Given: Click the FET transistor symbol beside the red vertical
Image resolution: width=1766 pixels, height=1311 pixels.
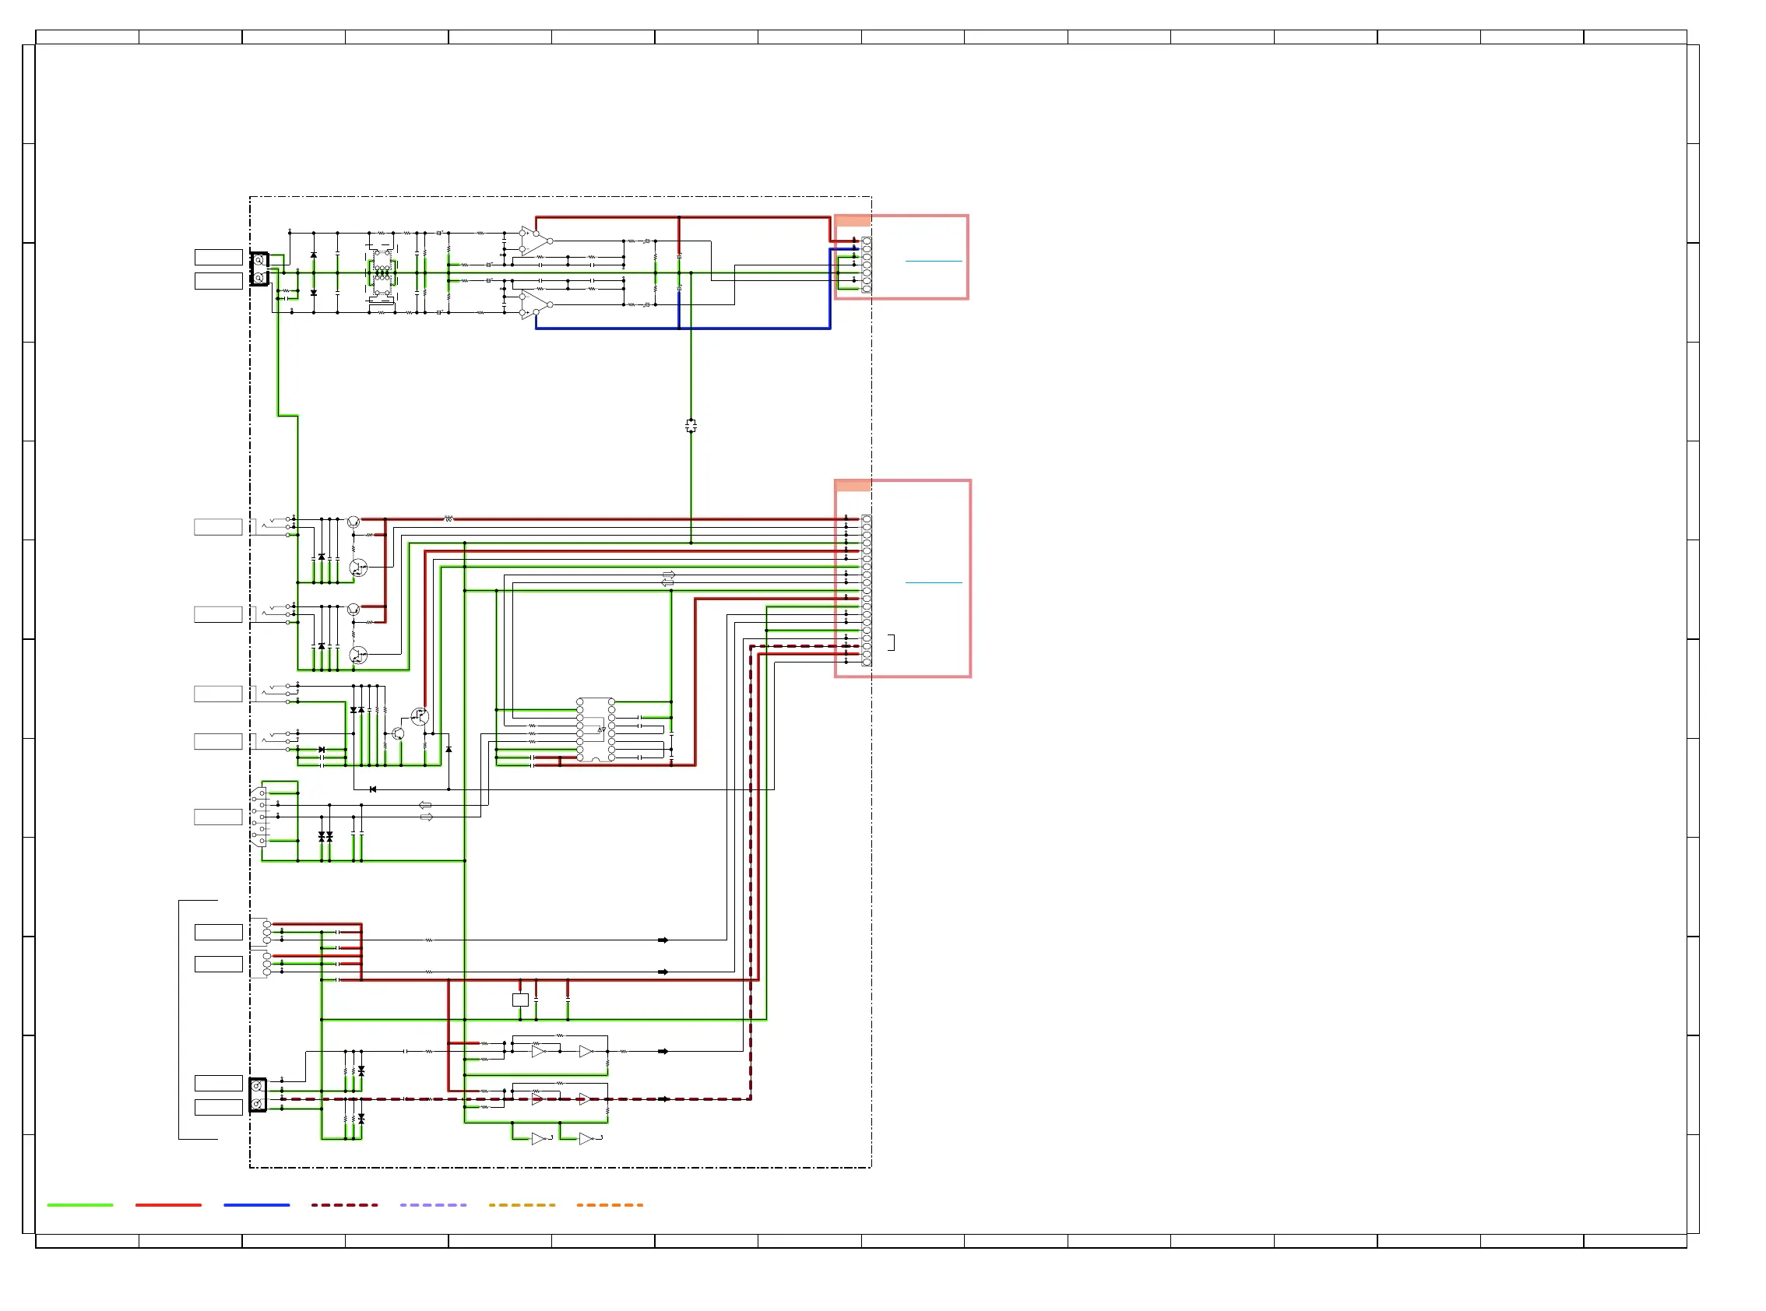Looking at the screenshot, I should tap(420, 718).
